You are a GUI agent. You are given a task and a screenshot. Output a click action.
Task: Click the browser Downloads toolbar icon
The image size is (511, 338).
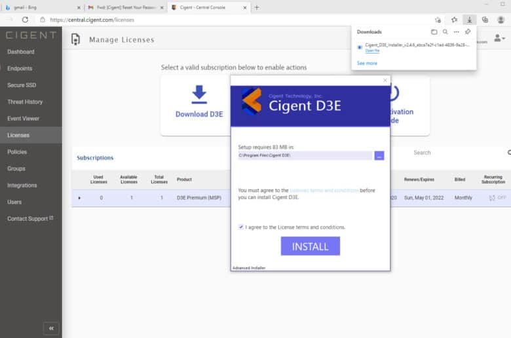click(469, 20)
